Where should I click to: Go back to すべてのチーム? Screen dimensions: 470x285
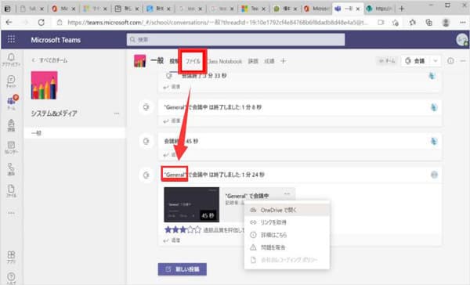[x=50, y=60]
